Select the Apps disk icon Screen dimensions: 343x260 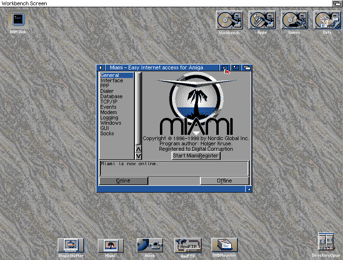point(262,20)
